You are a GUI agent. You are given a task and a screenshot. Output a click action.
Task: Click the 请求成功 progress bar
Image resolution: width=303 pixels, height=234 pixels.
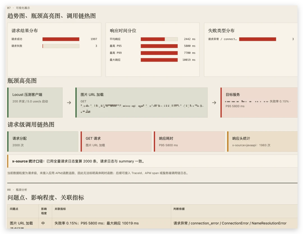coord(61,39)
